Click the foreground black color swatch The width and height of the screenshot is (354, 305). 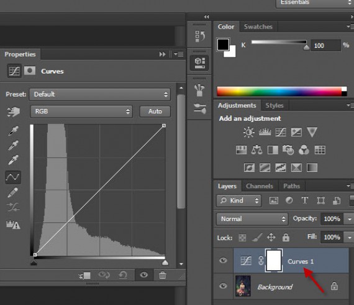click(x=223, y=44)
